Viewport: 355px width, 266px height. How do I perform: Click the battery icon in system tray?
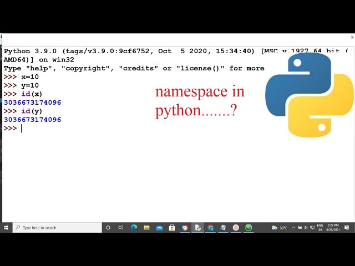tap(300, 228)
